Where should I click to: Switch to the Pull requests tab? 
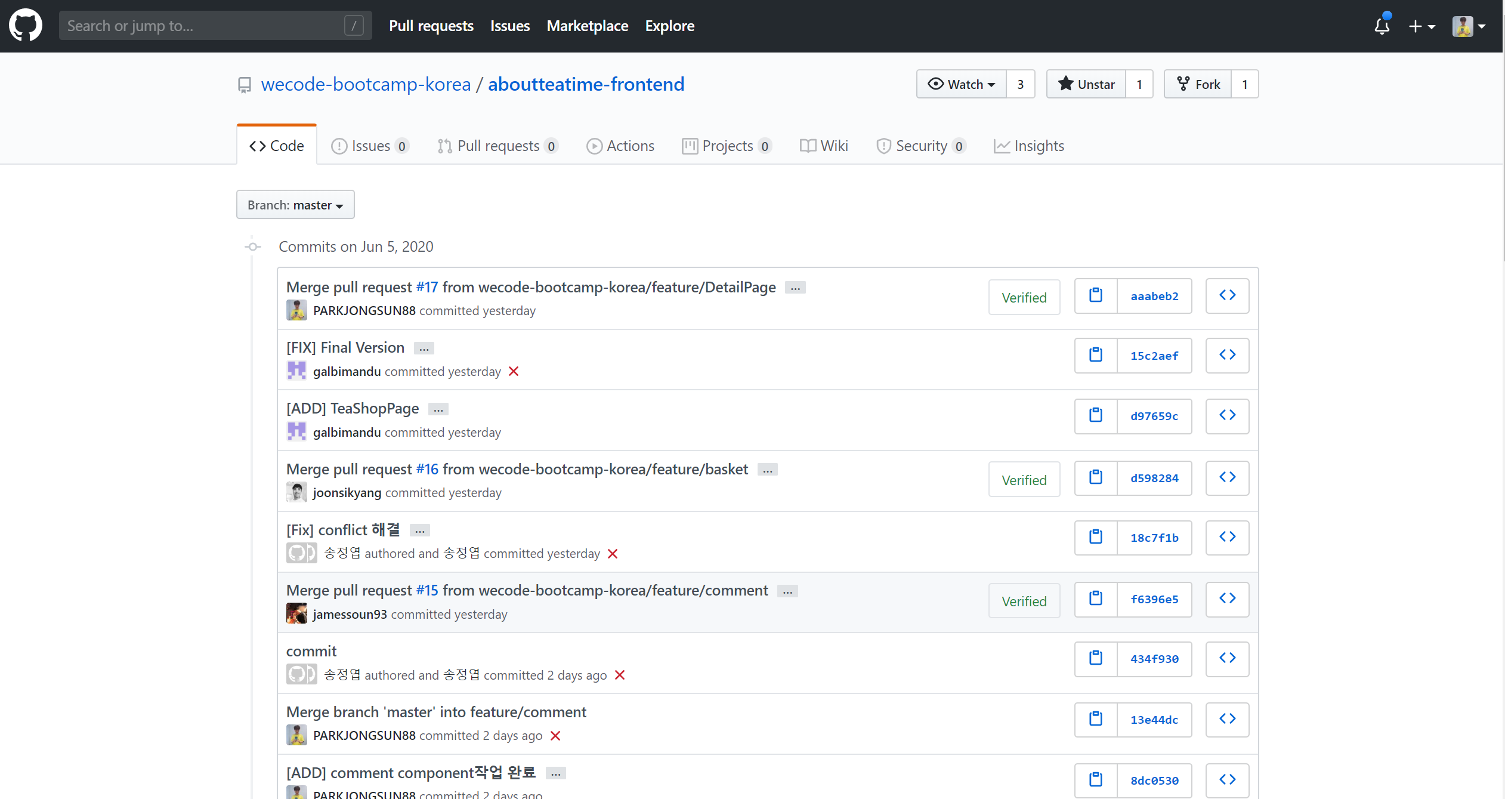tap(497, 146)
